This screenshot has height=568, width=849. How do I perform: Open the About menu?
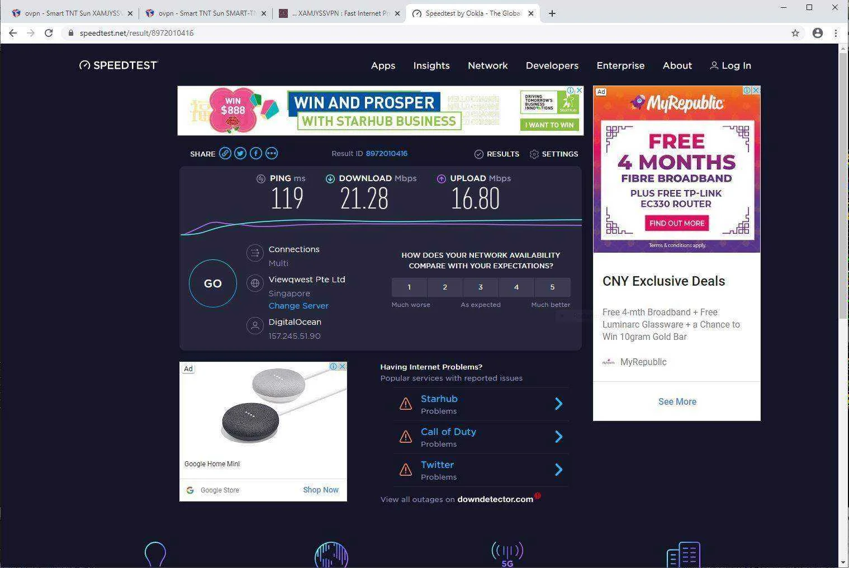tap(677, 65)
